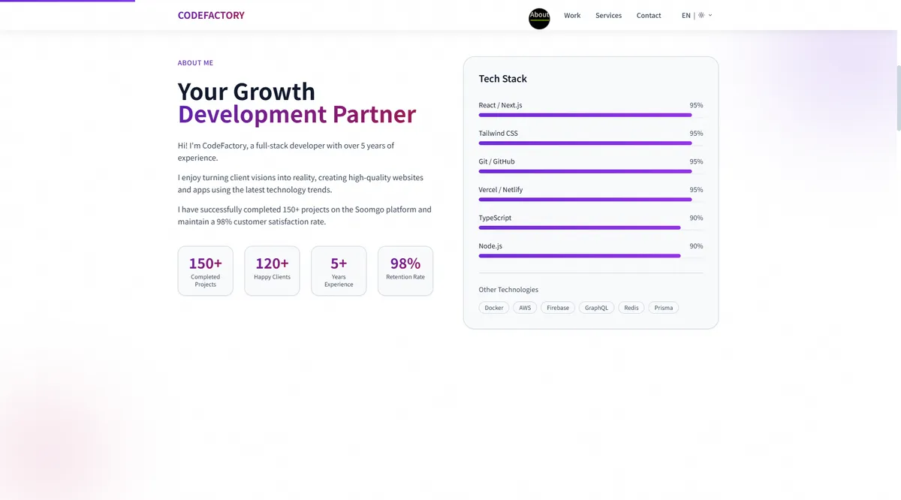Viewport: 901px width, 500px height.
Task: Expand the chevron beside the sun icon
Action: [710, 15]
